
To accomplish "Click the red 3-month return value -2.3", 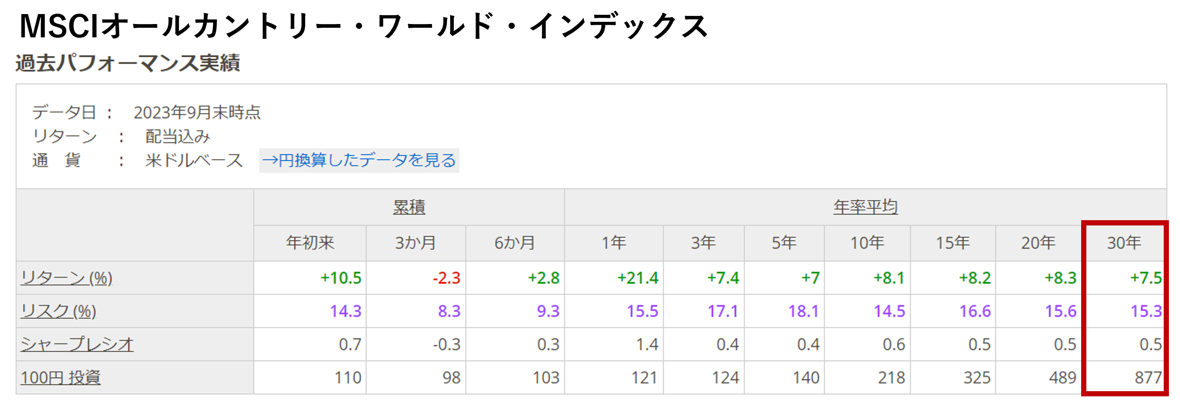I will (x=447, y=278).
